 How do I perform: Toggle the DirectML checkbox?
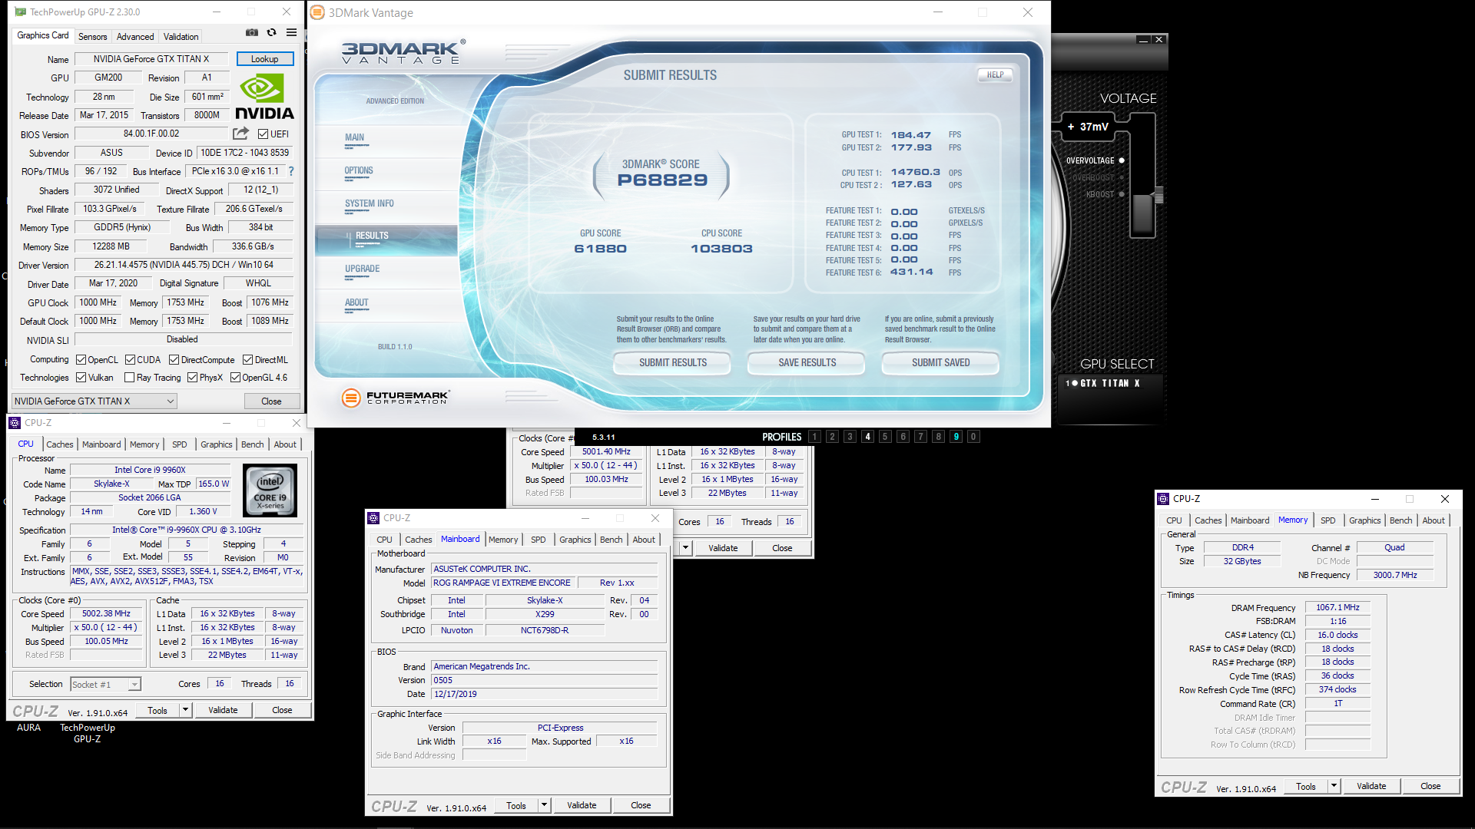[x=247, y=360]
